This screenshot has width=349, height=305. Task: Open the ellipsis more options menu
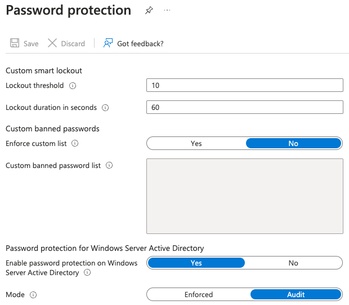[x=167, y=11]
